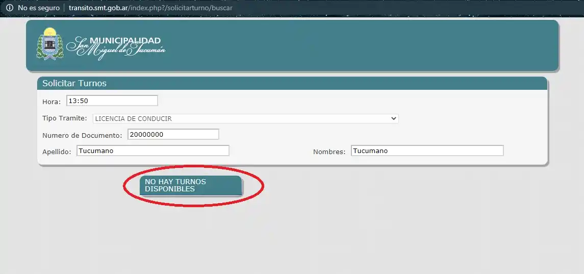
Task: Focus the Hora field showing 13:50
Action: [x=112, y=101]
